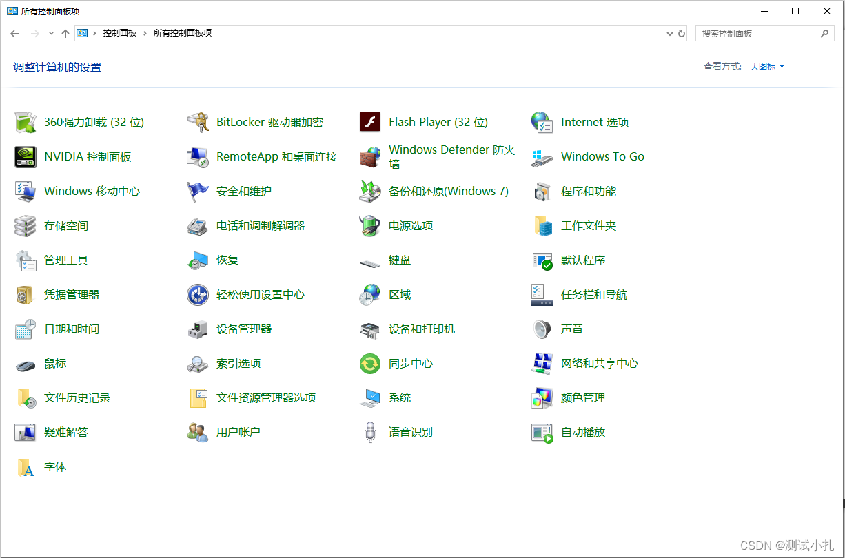Click the 程序和功能 text label
Image resolution: width=845 pixels, height=558 pixels.
[x=589, y=192]
